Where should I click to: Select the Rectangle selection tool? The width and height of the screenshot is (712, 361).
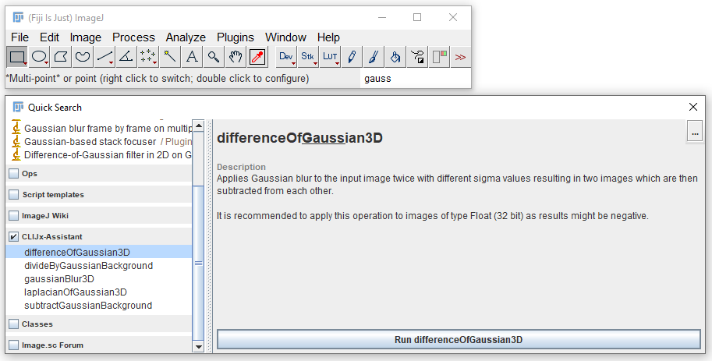point(17,57)
